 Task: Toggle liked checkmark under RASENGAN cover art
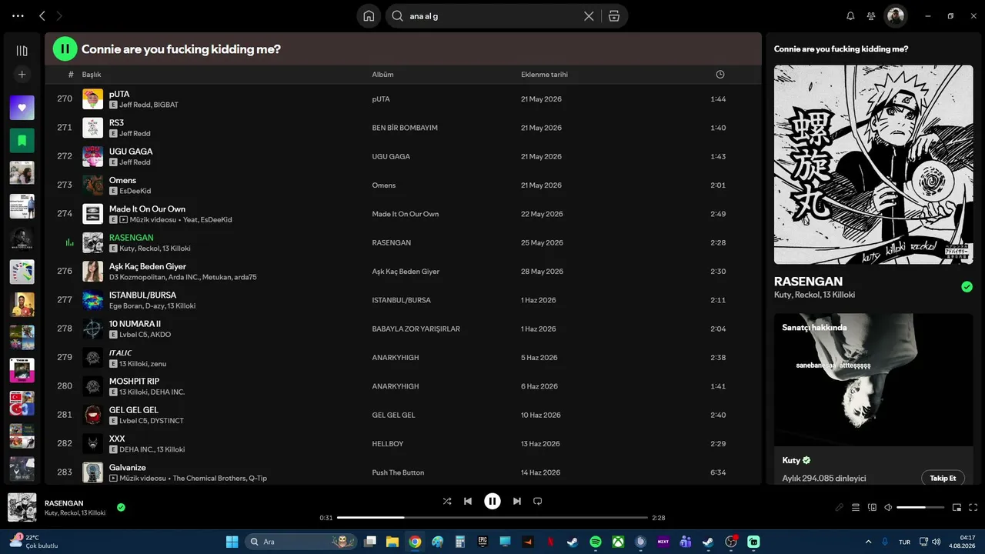tap(967, 287)
